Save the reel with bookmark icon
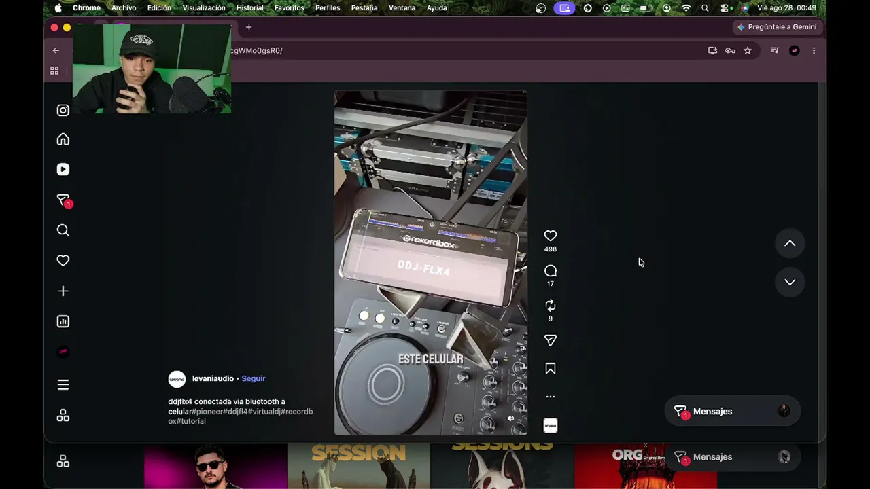This screenshot has height=489, width=870. pyautogui.click(x=551, y=369)
